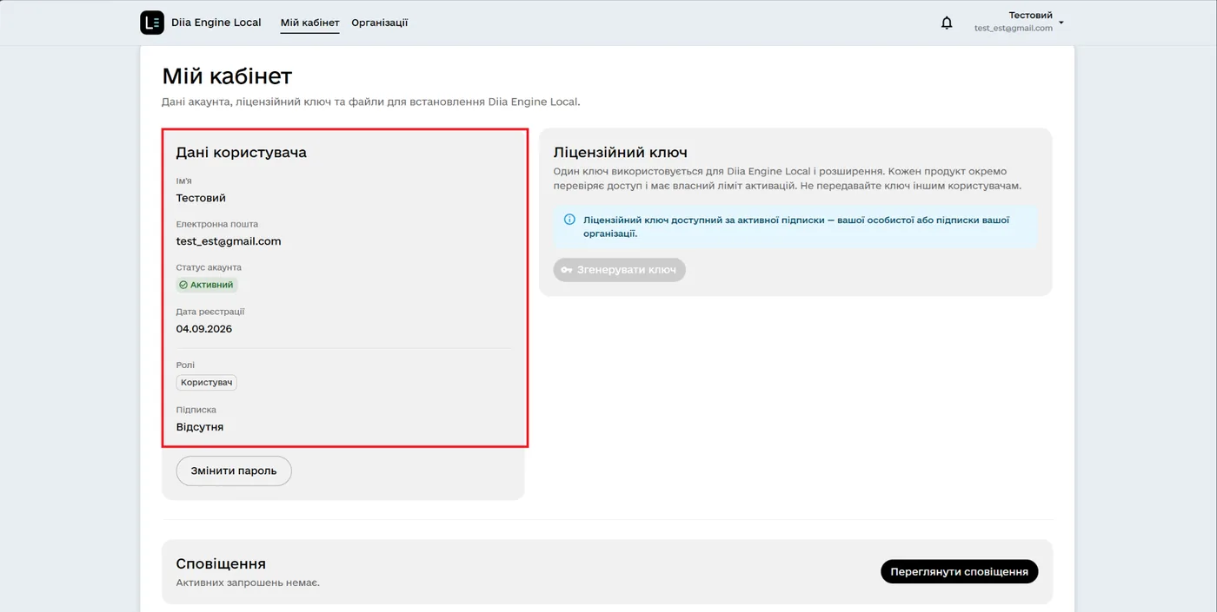
Task: Click the Сповіщення section heading
Action: 221,564
